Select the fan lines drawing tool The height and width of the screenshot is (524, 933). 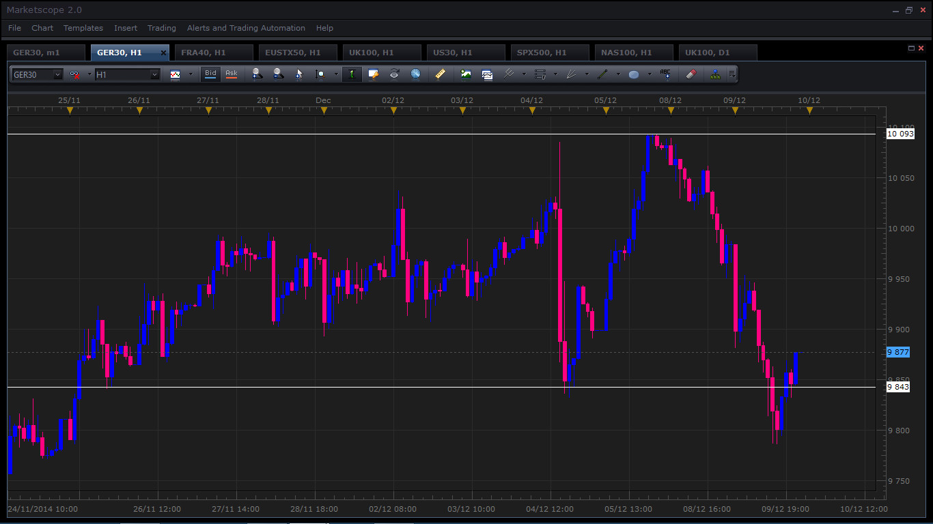572,74
